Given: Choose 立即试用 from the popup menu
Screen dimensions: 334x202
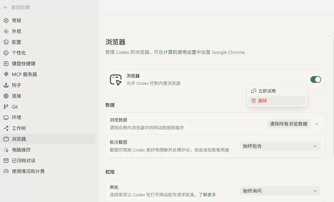Looking at the screenshot, I should coord(277,91).
